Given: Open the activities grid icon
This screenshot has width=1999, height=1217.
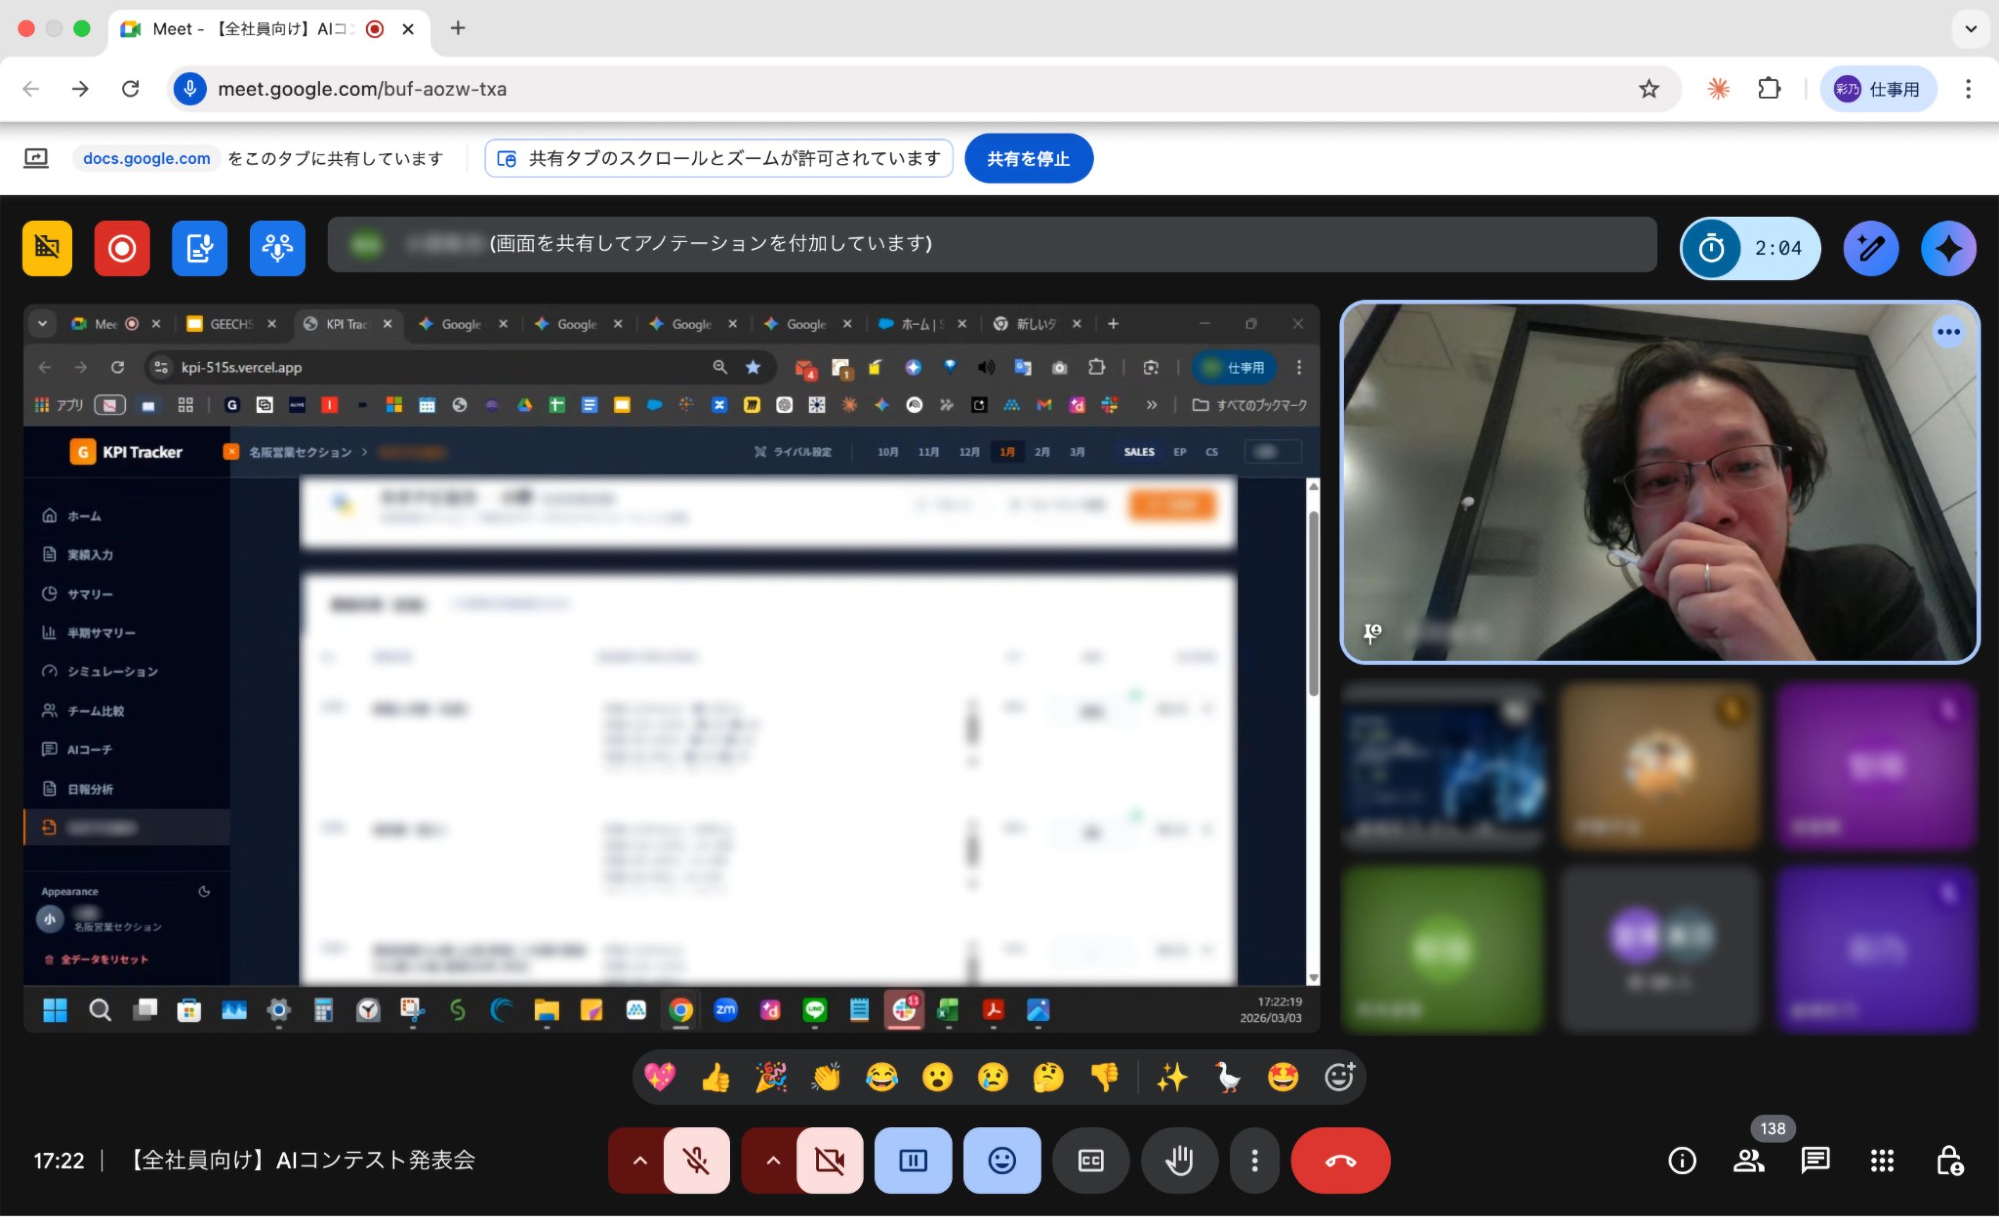Looking at the screenshot, I should pos(1881,1160).
